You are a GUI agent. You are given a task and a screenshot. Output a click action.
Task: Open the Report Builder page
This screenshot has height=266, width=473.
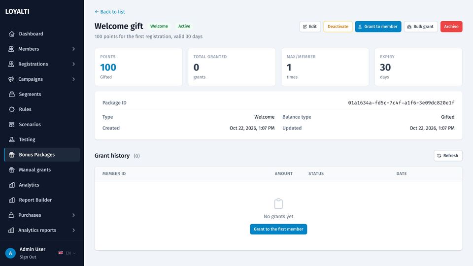42,200
